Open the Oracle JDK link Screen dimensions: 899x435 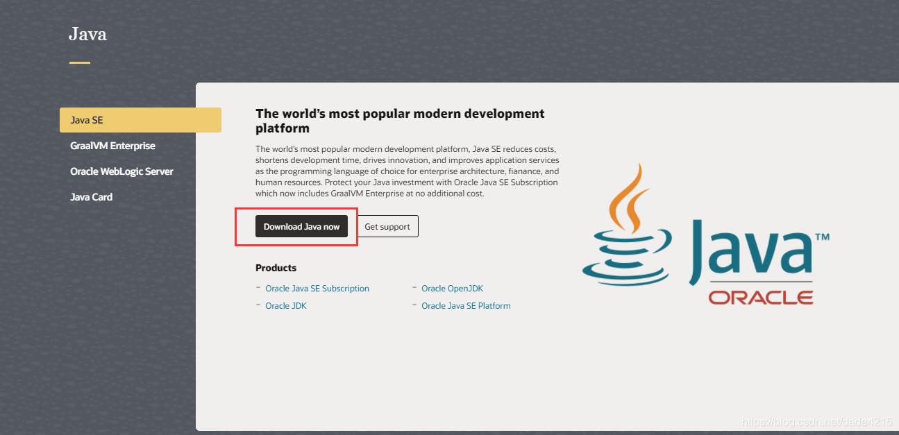coord(286,305)
